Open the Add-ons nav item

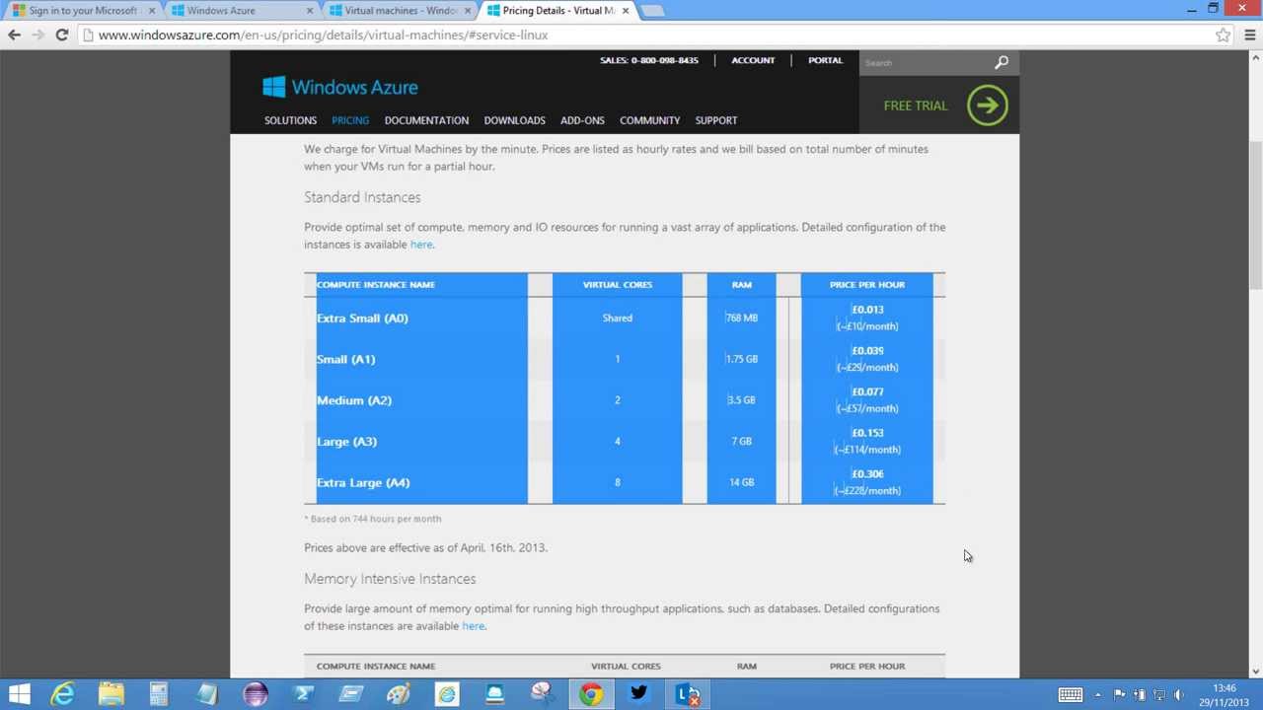[582, 120]
